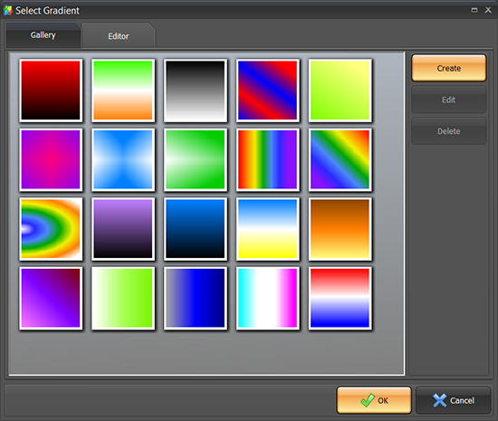This screenshot has width=498, height=421.
Task: Confirm selection with the OK button
Action: pos(374,400)
